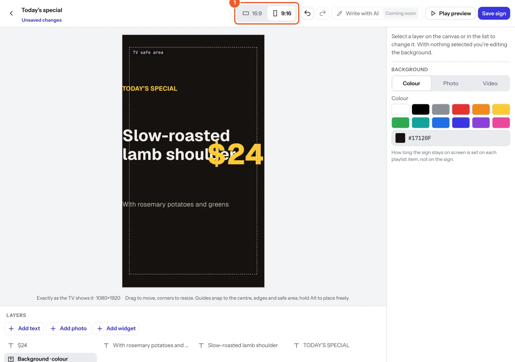The height and width of the screenshot is (362, 515).
Task: Click the Today's special sign title
Action: [42, 10]
